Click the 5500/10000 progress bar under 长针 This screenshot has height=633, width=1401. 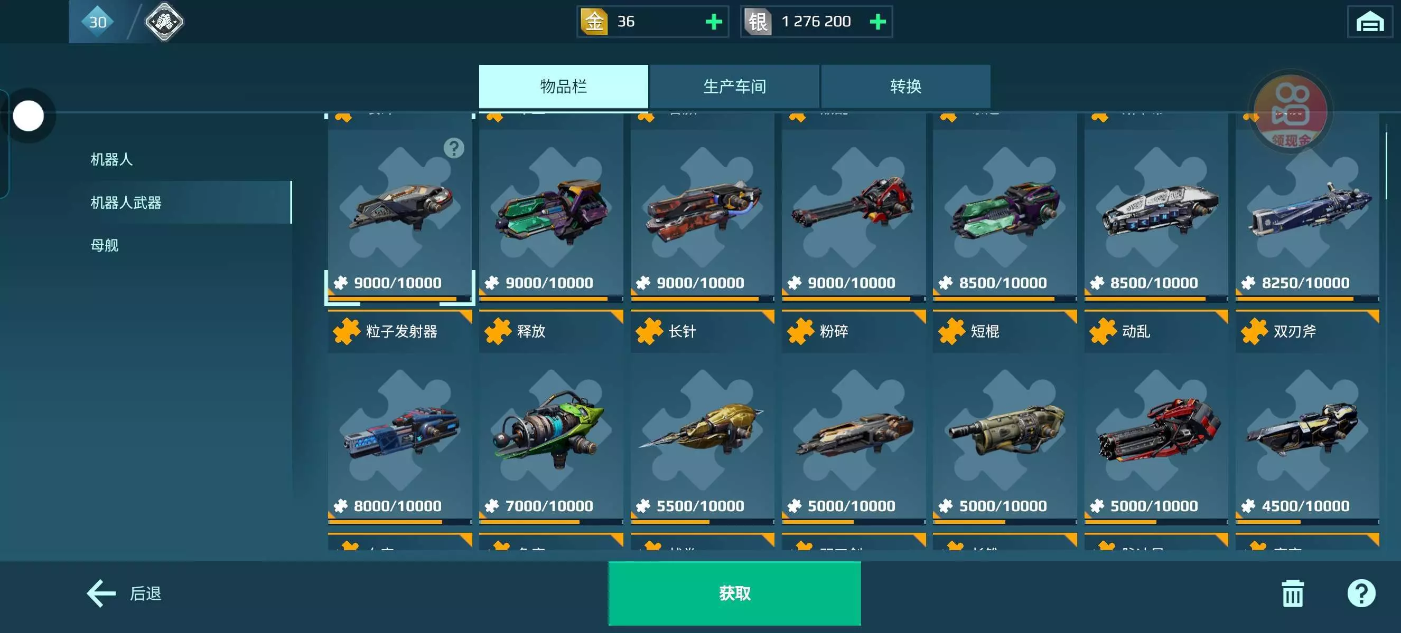pos(702,522)
